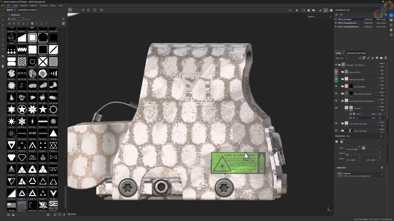394x221 pixels.
Task: Click the smart material sphere icon
Action: coord(377,58)
